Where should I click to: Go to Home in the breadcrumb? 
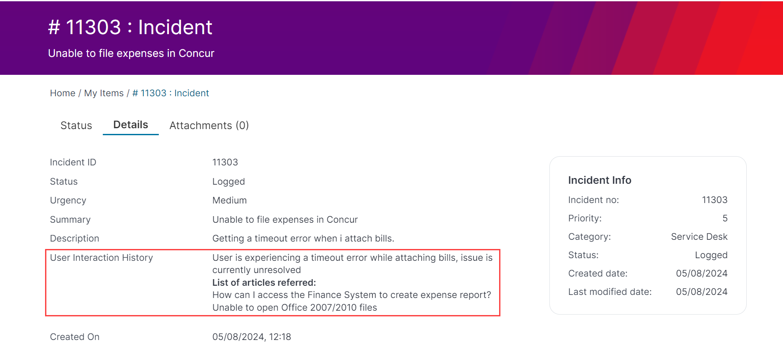(x=63, y=93)
